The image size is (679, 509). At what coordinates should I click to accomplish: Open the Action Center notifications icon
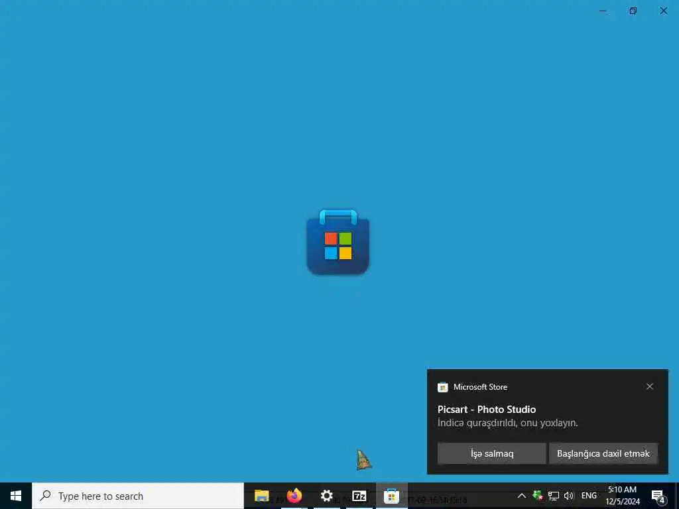pos(658,496)
